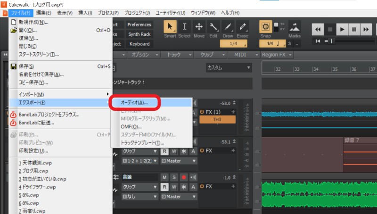This screenshot has height=214, width=377.
Task: Open the カスタム track control dropdown
Action: click(x=229, y=67)
